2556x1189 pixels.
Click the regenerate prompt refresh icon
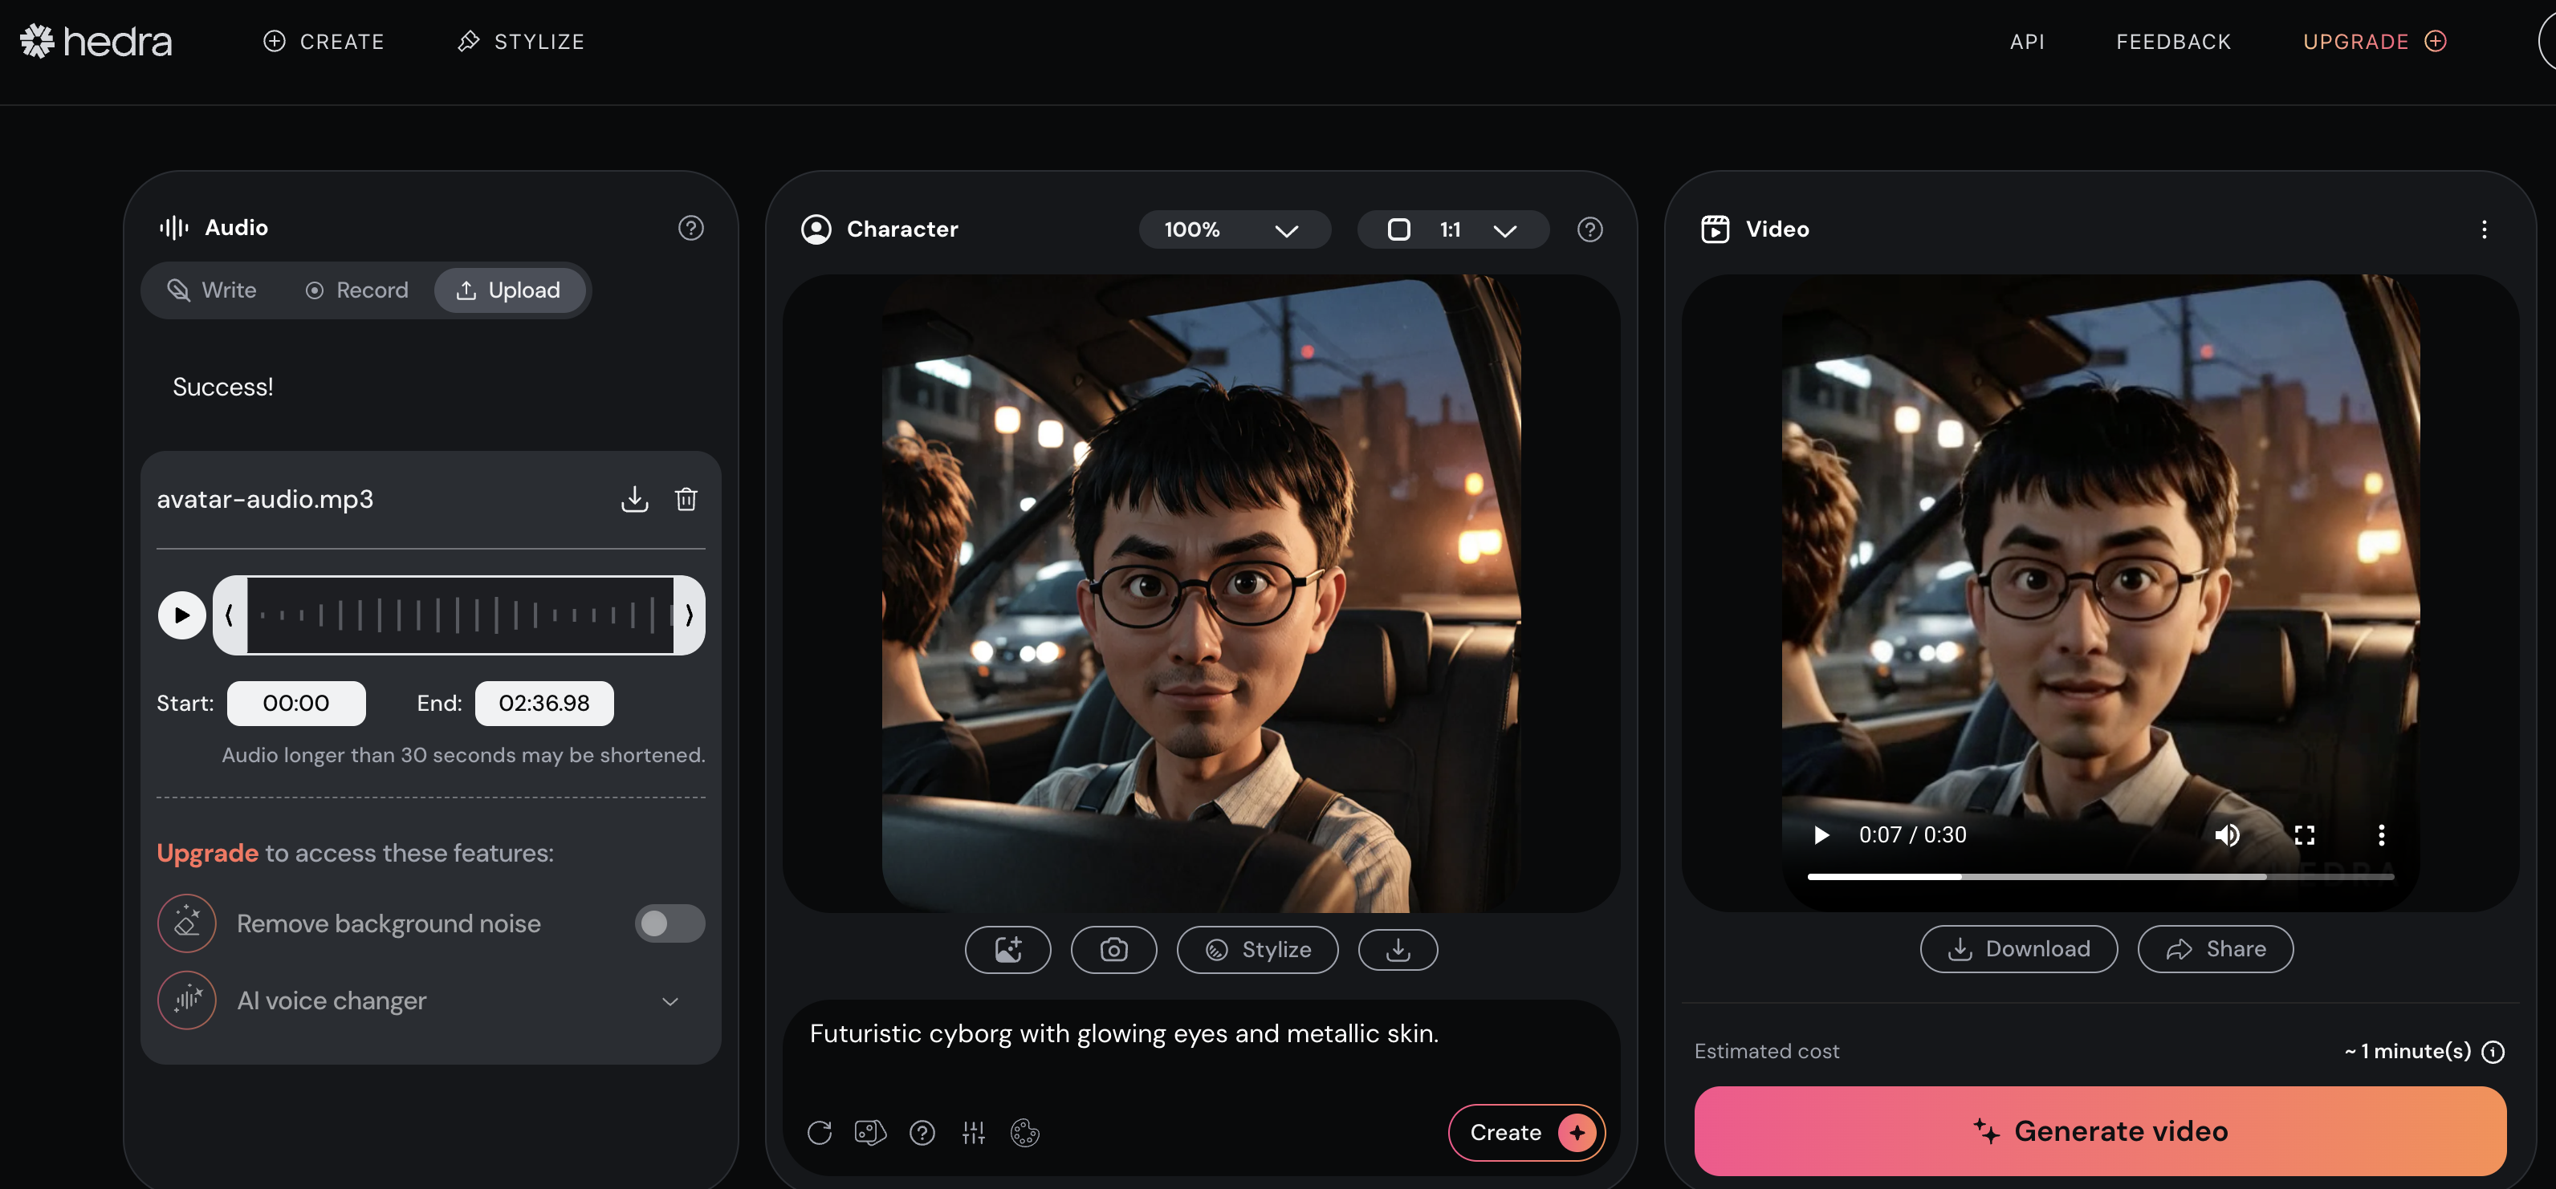pyautogui.click(x=819, y=1133)
